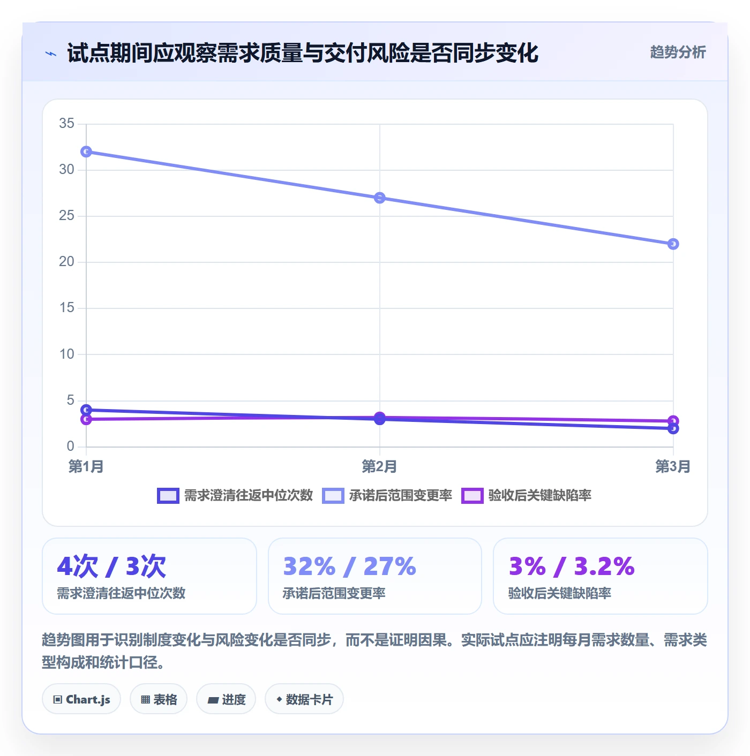Click the square icon inside the Chart.js chip
This screenshot has width=750, height=756.
(x=58, y=700)
